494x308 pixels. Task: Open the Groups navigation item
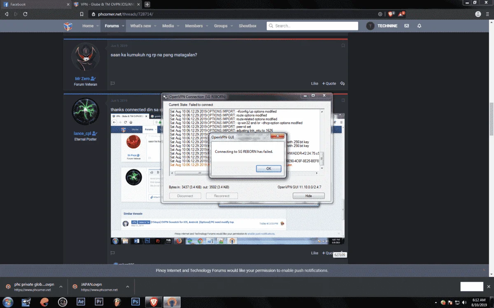[221, 26]
